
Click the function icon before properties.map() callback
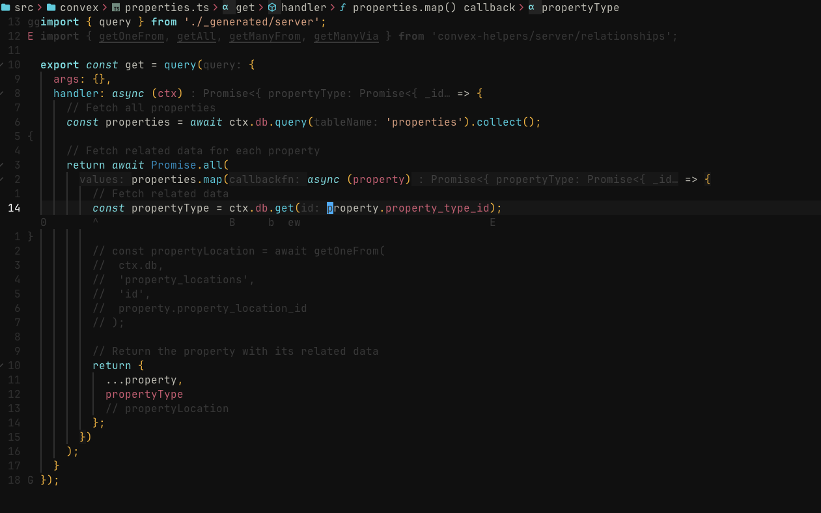(x=342, y=8)
